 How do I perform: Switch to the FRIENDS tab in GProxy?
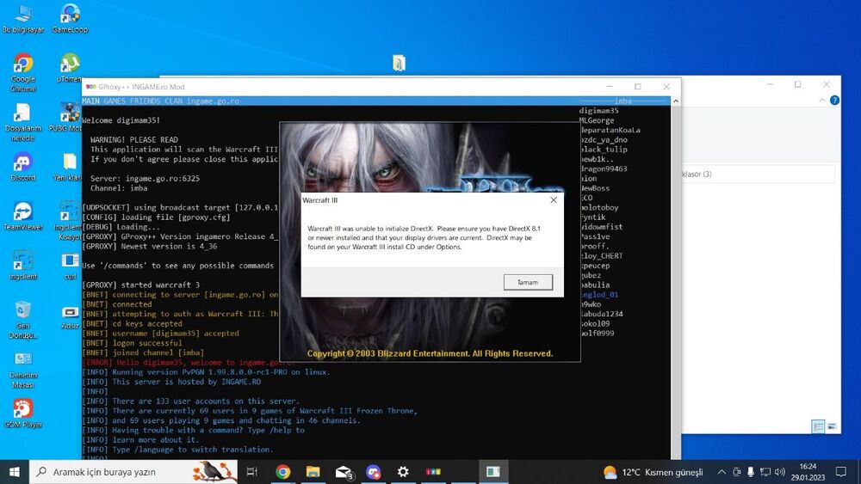144,101
